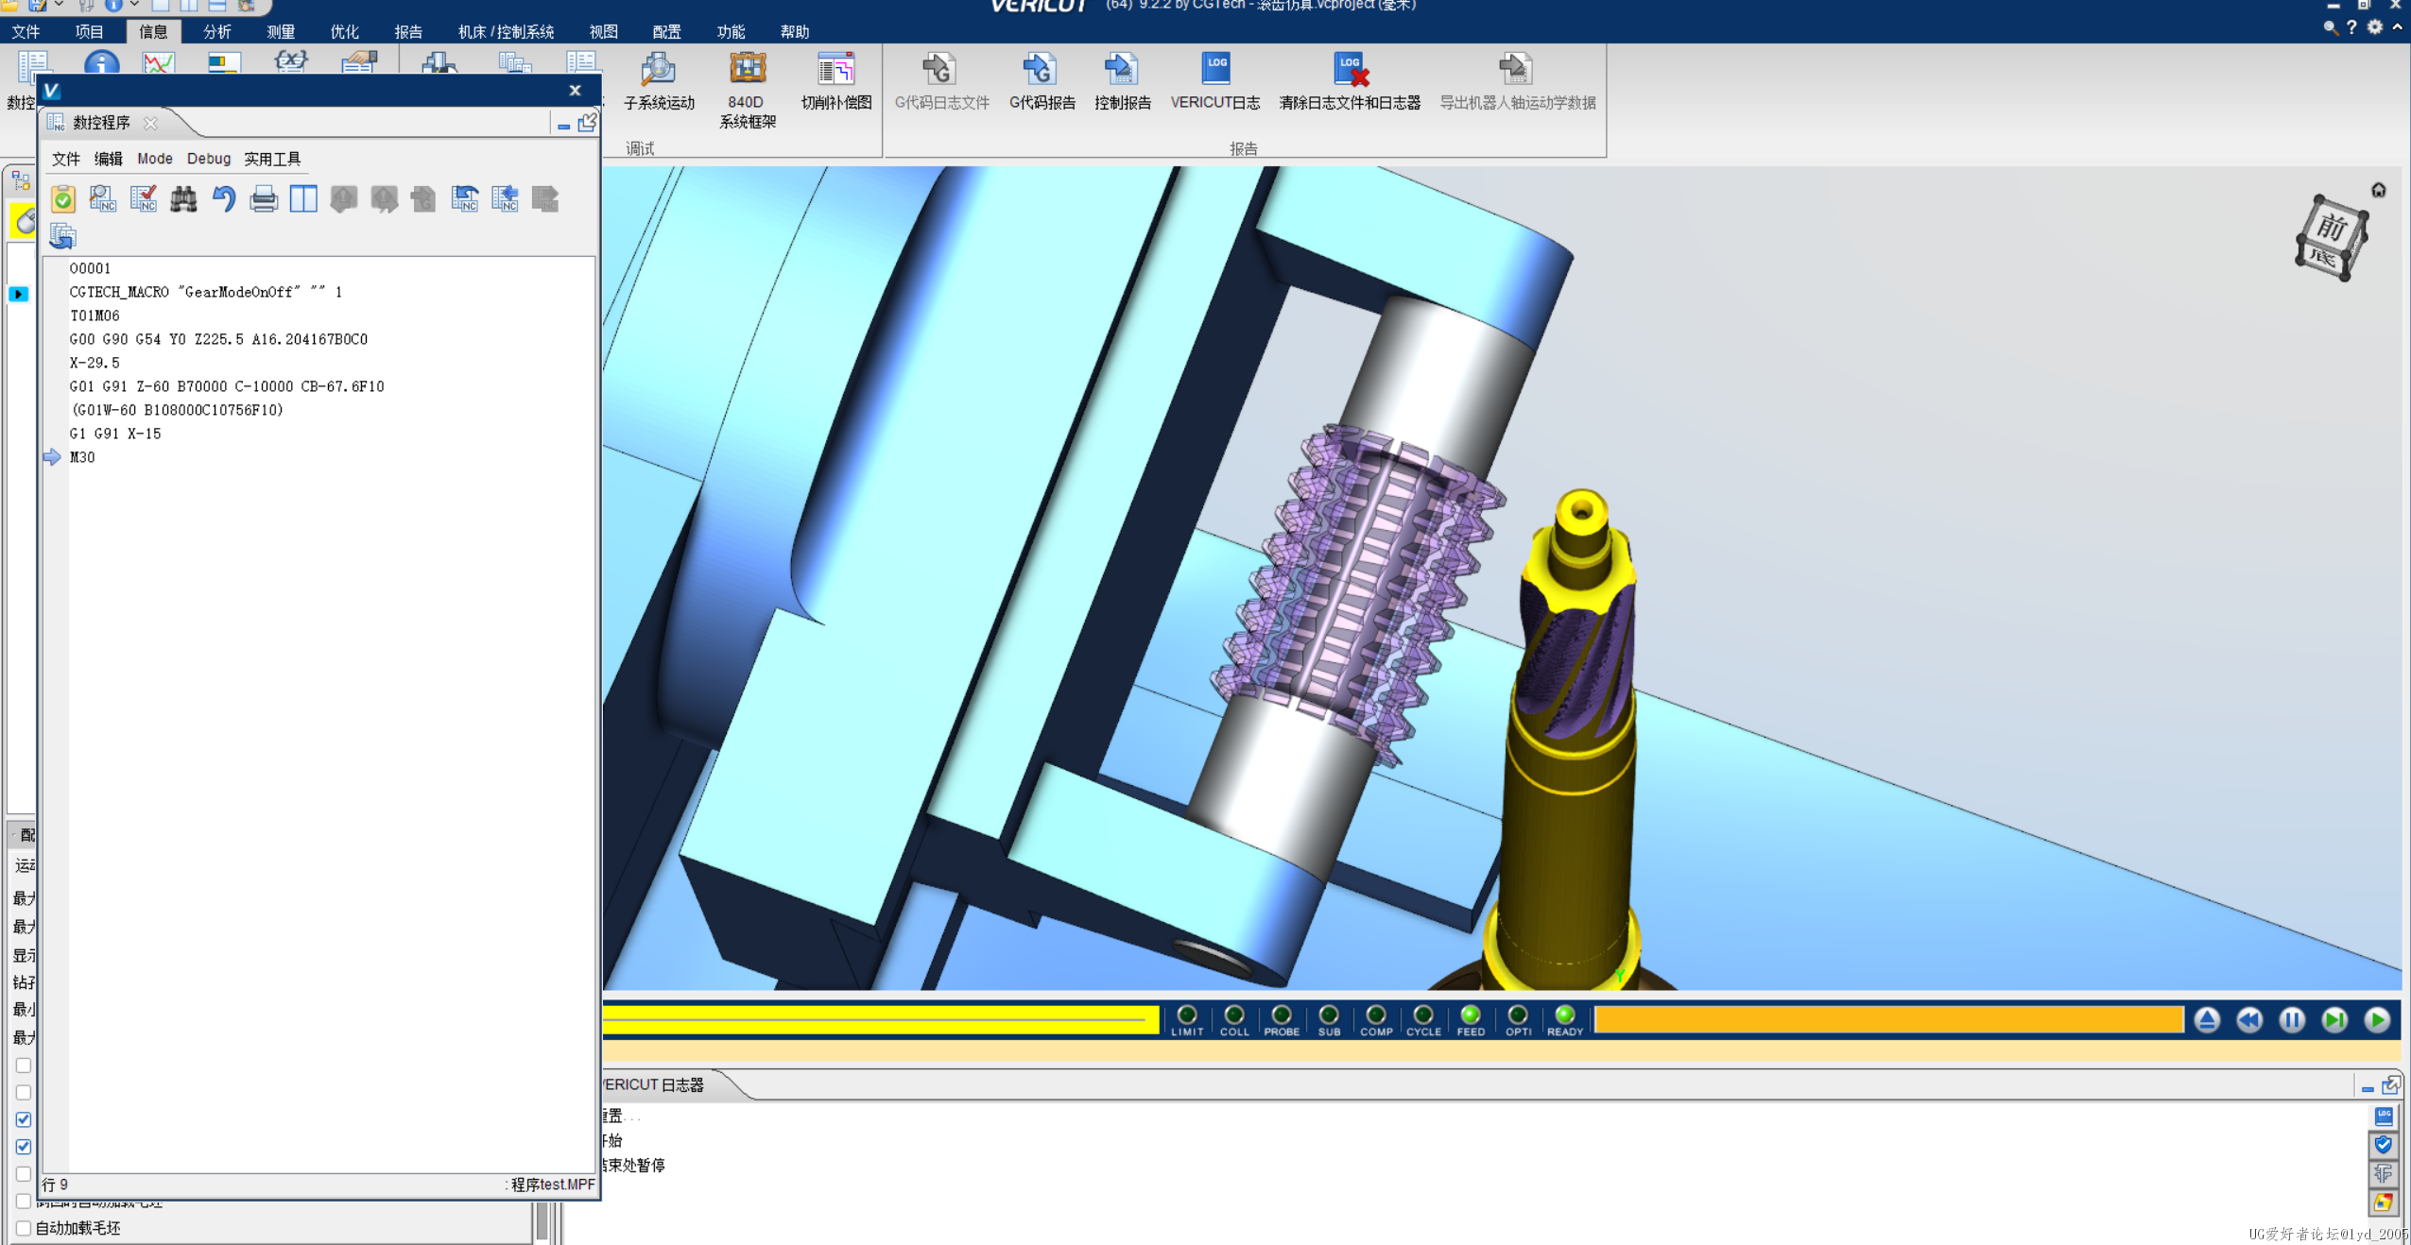Collapse the ribbon with the up chevron
2411x1245 pixels.
[x=2398, y=27]
